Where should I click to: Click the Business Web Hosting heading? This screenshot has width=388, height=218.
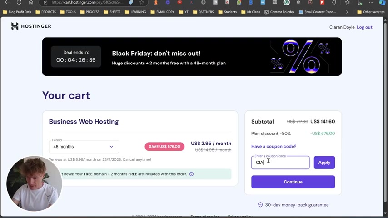point(84,122)
